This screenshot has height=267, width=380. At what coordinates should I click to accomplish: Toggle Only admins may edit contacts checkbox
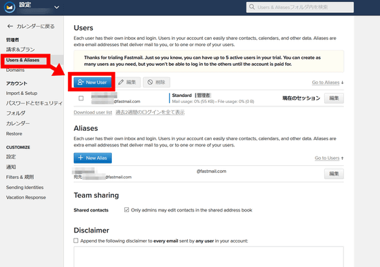coord(126,210)
